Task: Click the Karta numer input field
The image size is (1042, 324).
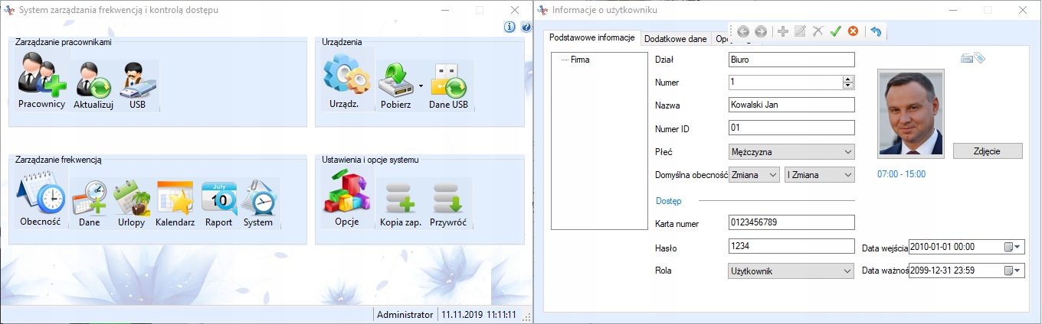Action: tap(791, 222)
